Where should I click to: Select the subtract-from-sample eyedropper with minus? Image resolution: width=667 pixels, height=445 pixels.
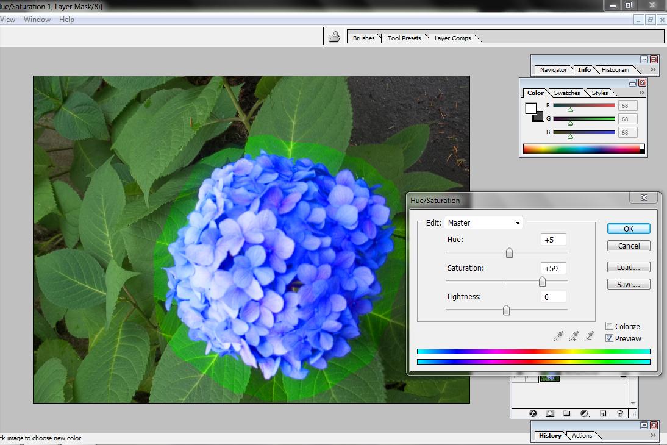(589, 336)
